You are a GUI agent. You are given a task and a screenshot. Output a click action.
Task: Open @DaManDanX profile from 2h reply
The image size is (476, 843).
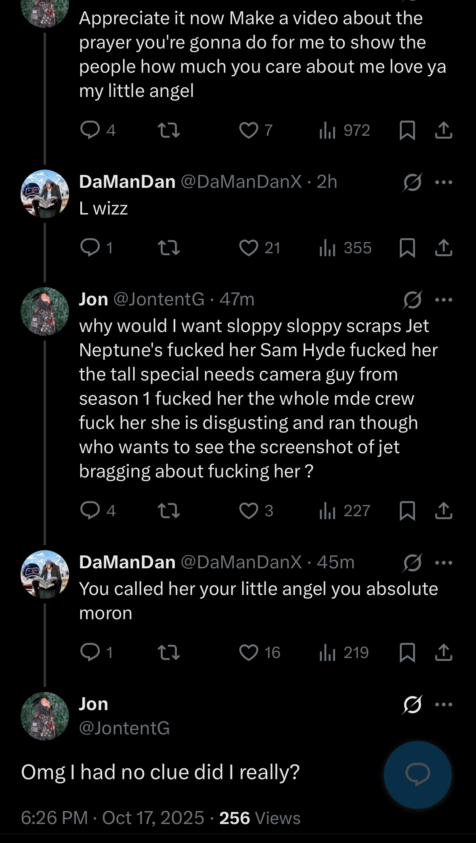coord(241,182)
